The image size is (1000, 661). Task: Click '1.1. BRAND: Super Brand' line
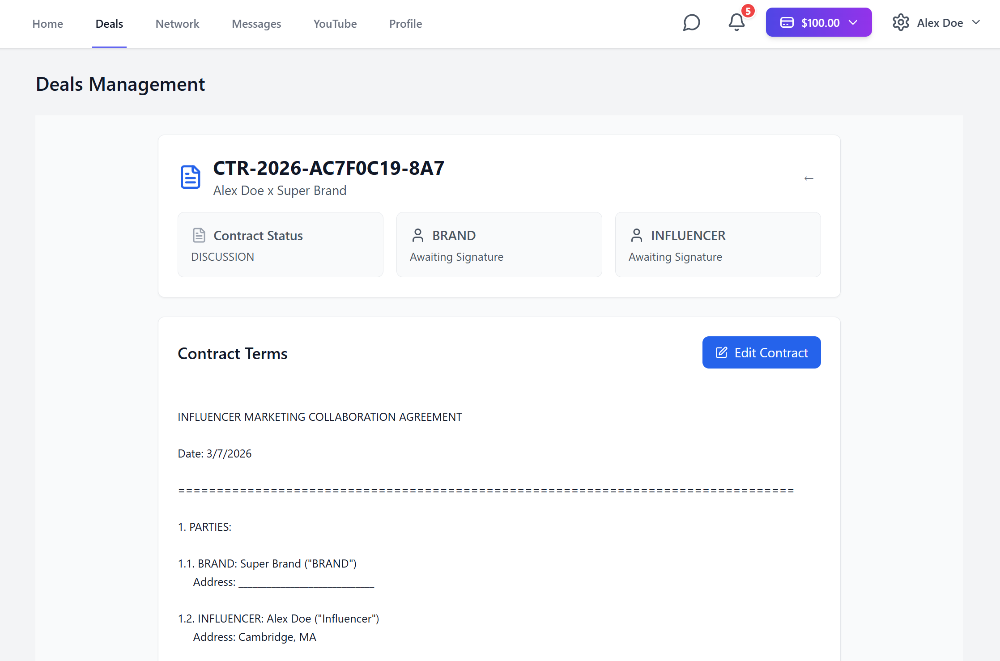pyautogui.click(x=267, y=564)
